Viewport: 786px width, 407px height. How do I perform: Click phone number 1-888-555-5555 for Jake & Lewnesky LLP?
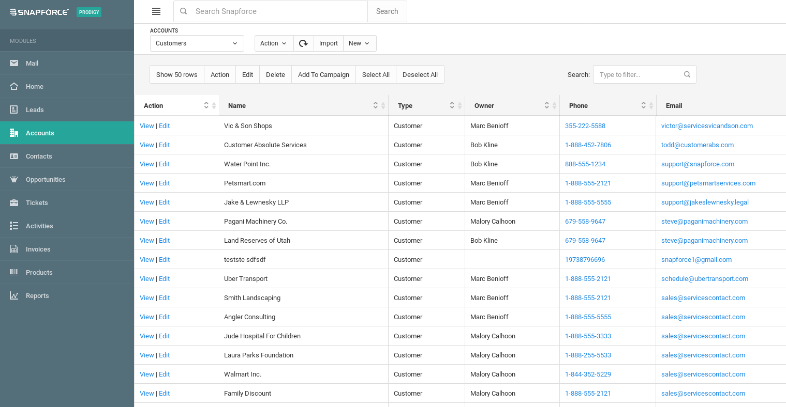pos(588,202)
